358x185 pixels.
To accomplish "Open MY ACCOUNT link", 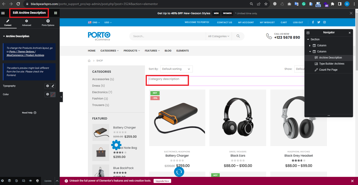I will [x=246, y=22].
